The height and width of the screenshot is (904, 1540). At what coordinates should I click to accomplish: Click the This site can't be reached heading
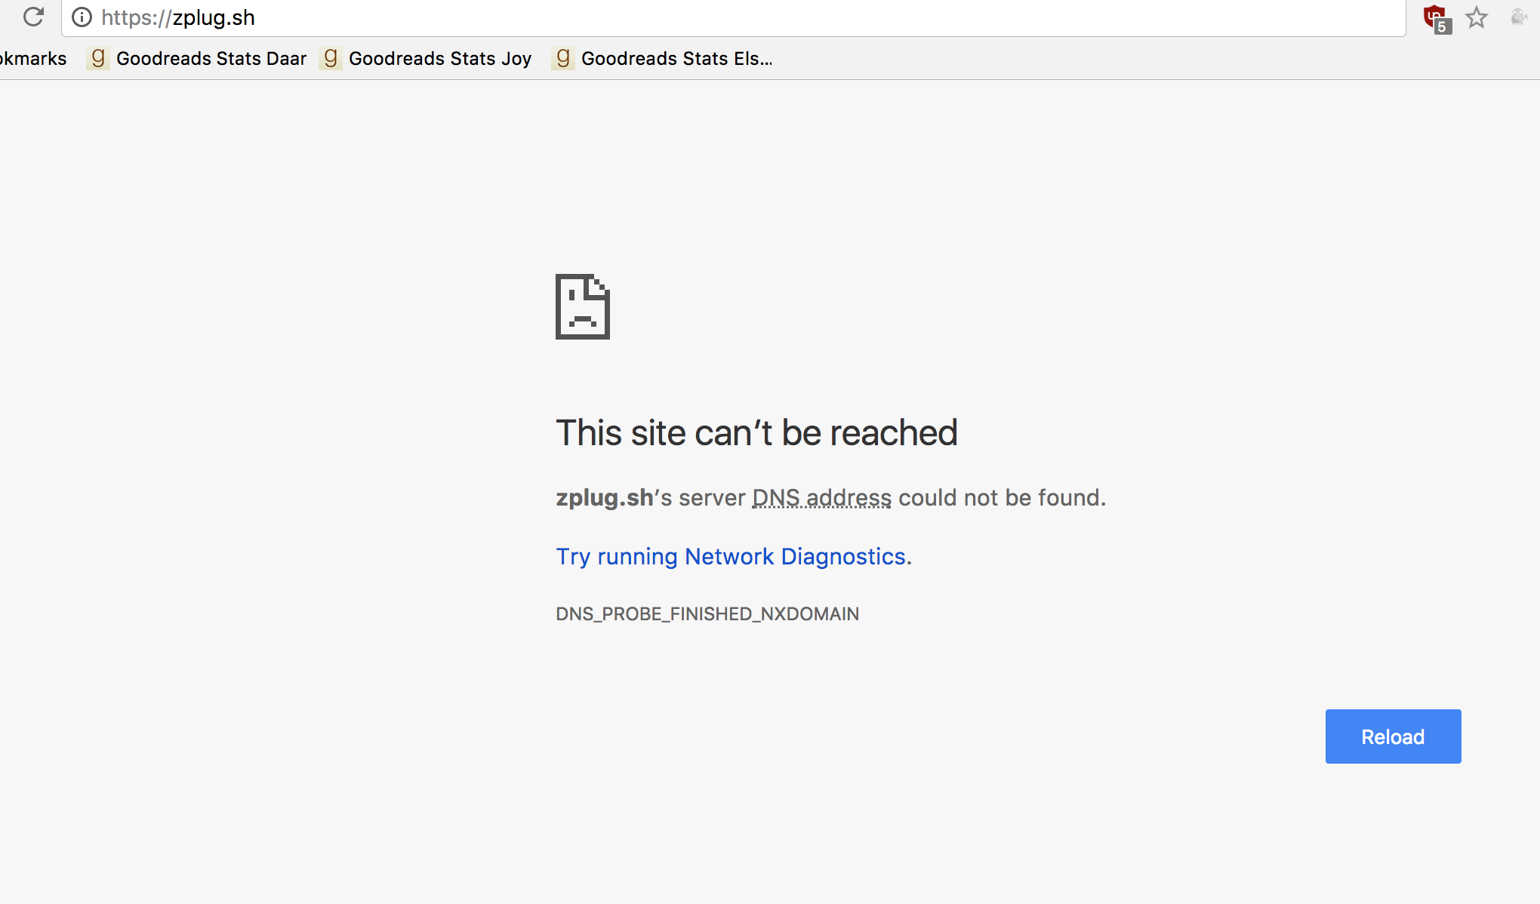click(756, 433)
